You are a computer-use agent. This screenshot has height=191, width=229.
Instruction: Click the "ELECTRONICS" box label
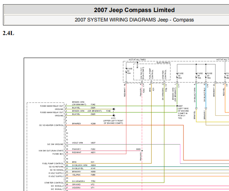pos(164,63)
